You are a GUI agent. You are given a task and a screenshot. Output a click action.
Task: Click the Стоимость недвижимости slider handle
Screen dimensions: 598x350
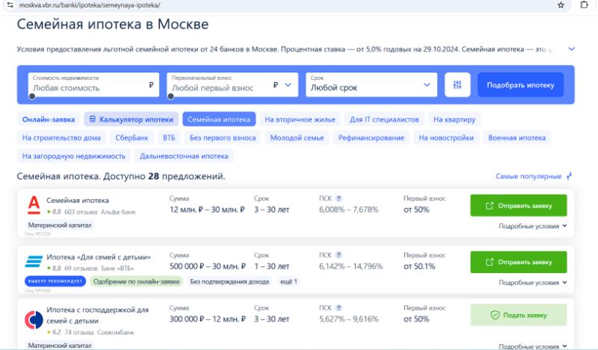(x=32, y=96)
